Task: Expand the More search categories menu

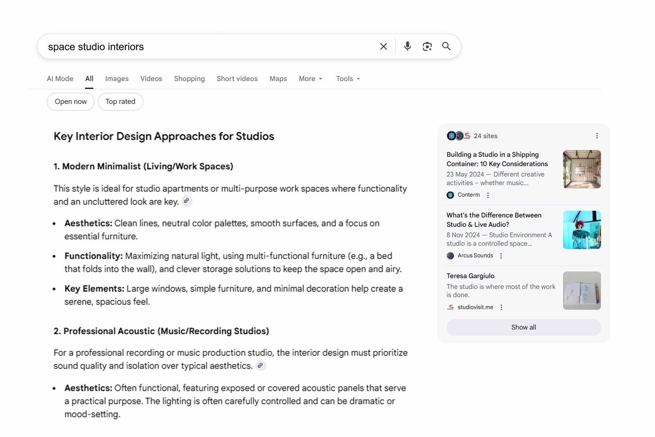Action: 310,78
